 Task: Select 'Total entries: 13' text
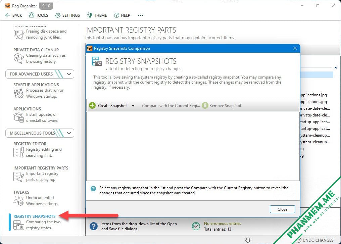217,229
